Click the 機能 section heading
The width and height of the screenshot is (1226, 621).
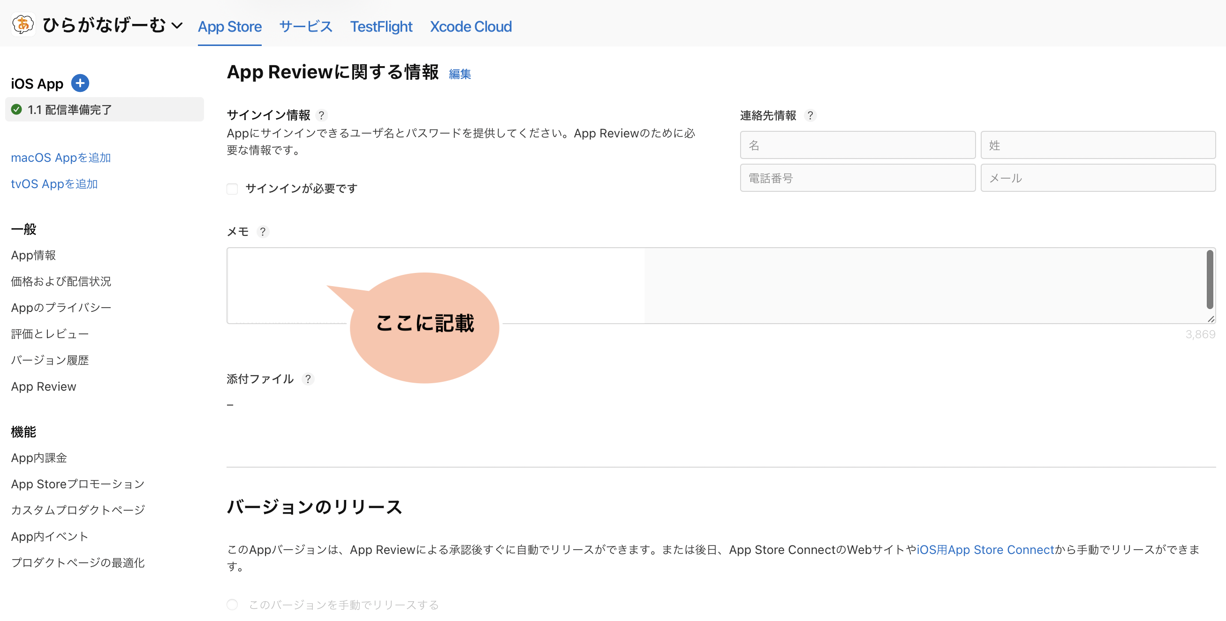[24, 432]
